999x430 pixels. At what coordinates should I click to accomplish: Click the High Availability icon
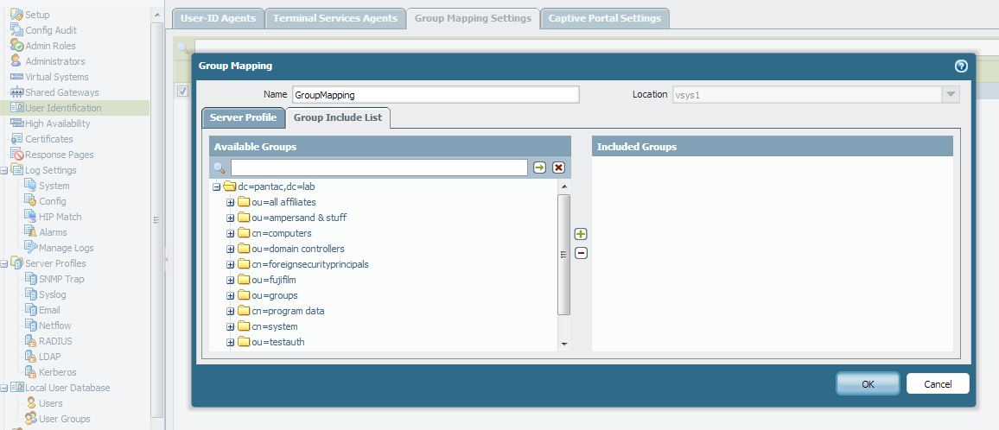(x=16, y=123)
